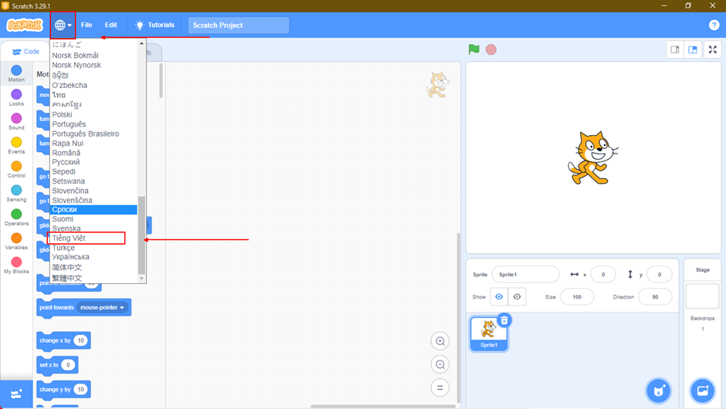Click language list scroll up arrow
The image size is (726, 409).
[141, 43]
